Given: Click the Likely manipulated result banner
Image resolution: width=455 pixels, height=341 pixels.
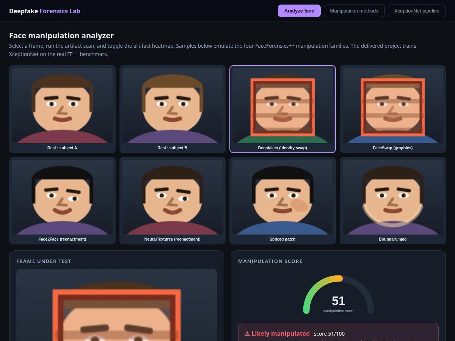Looking at the screenshot, I should pos(338,332).
